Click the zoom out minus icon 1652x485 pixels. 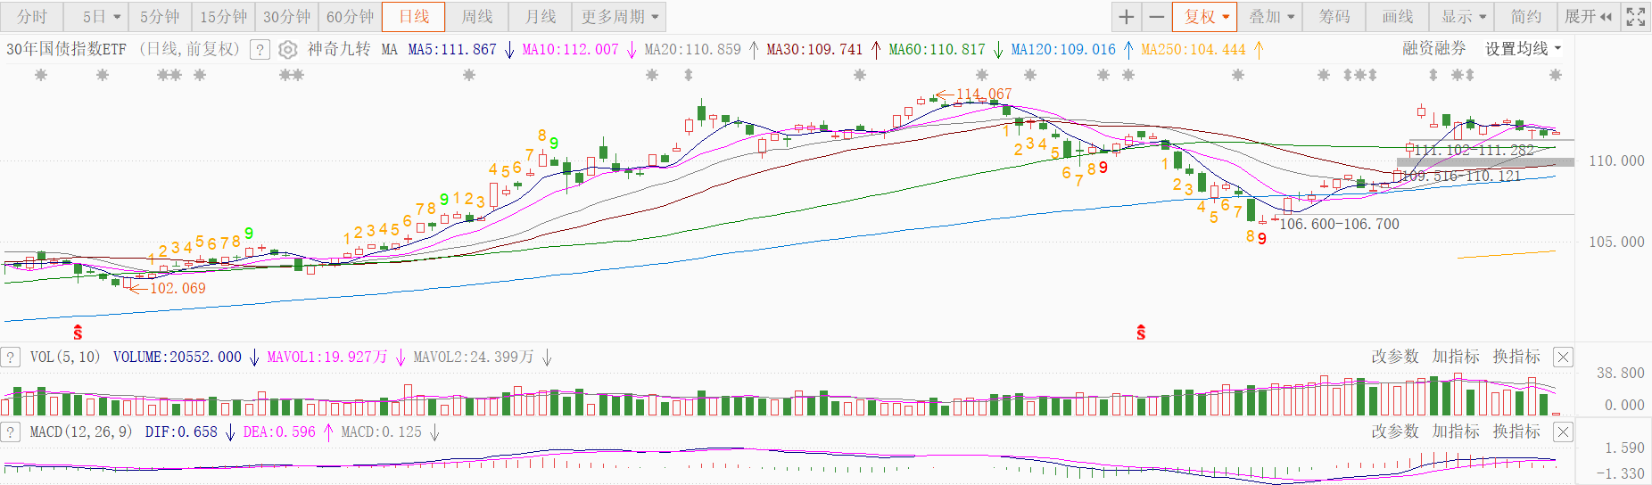coord(1157,17)
